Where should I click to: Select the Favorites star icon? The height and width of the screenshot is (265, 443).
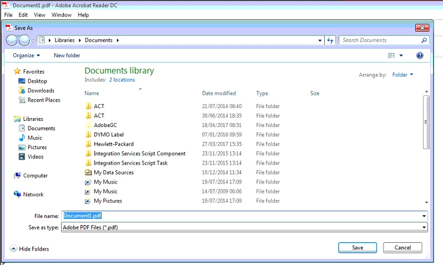pos(17,71)
